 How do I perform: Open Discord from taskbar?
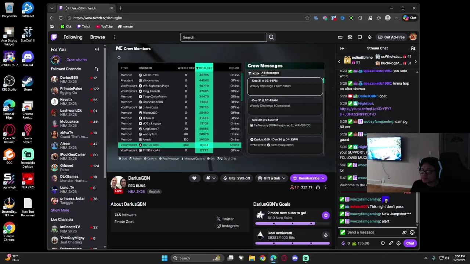(x=295, y=258)
